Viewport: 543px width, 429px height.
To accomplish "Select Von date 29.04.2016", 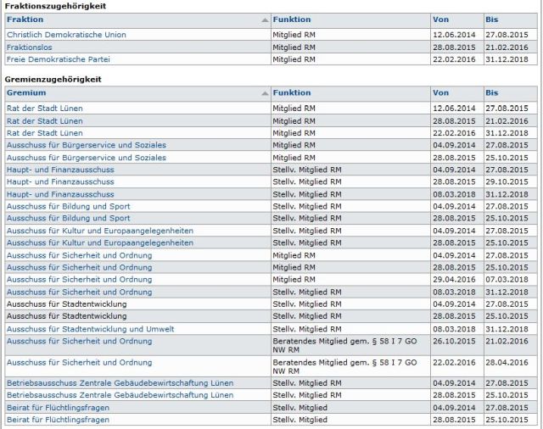I will tap(454, 279).
